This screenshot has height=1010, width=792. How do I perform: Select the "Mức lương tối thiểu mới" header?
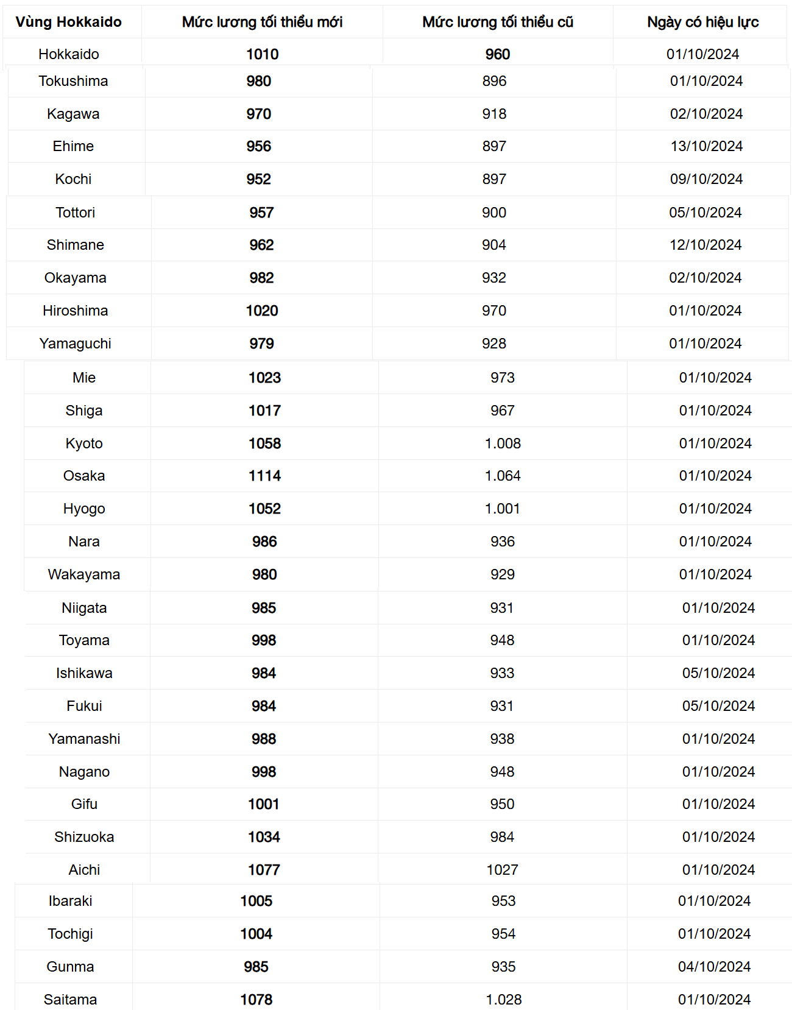(262, 22)
